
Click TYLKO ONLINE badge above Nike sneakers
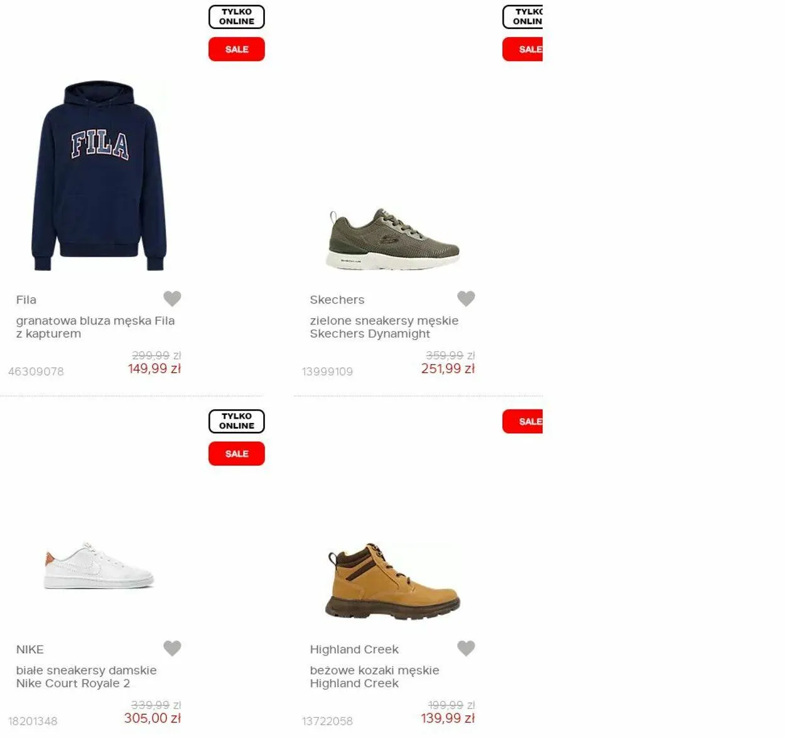click(237, 421)
